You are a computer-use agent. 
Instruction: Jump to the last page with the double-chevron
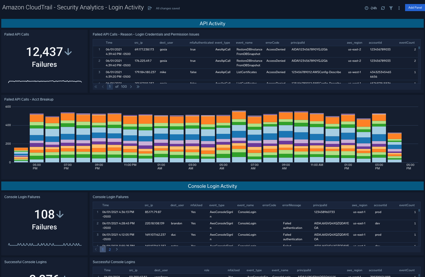[138, 86]
